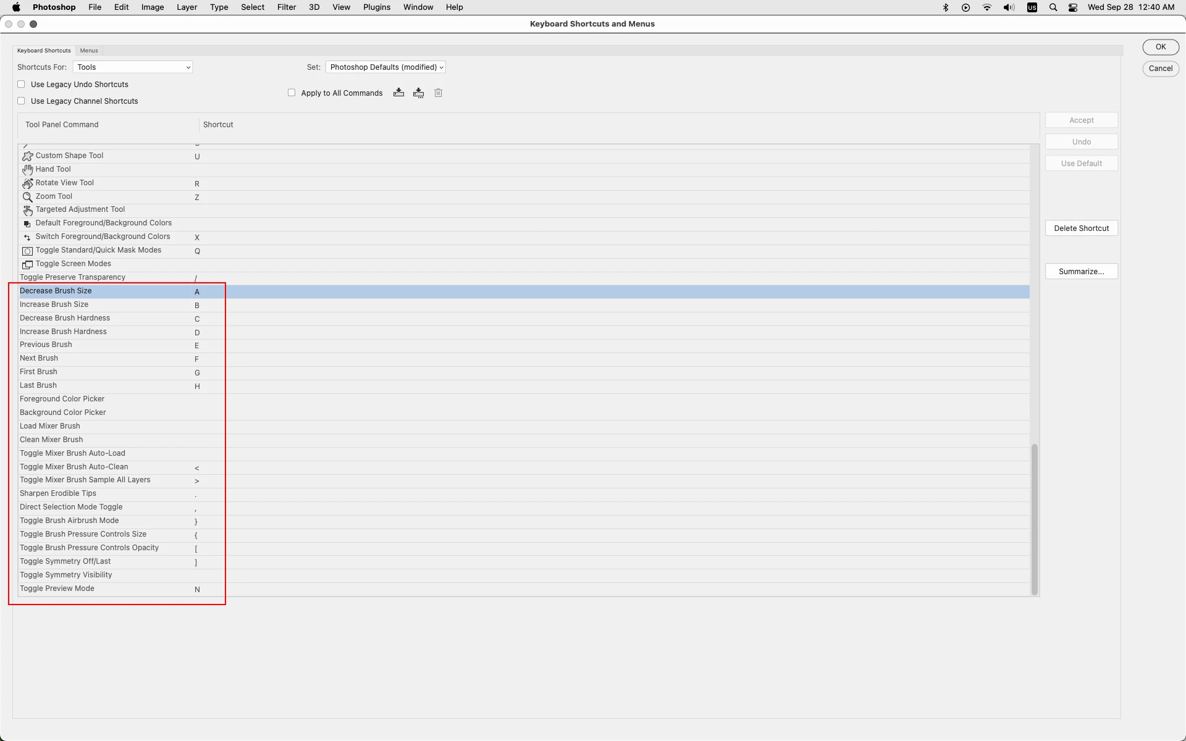Save all changes to current shortcut set icon

(398, 93)
